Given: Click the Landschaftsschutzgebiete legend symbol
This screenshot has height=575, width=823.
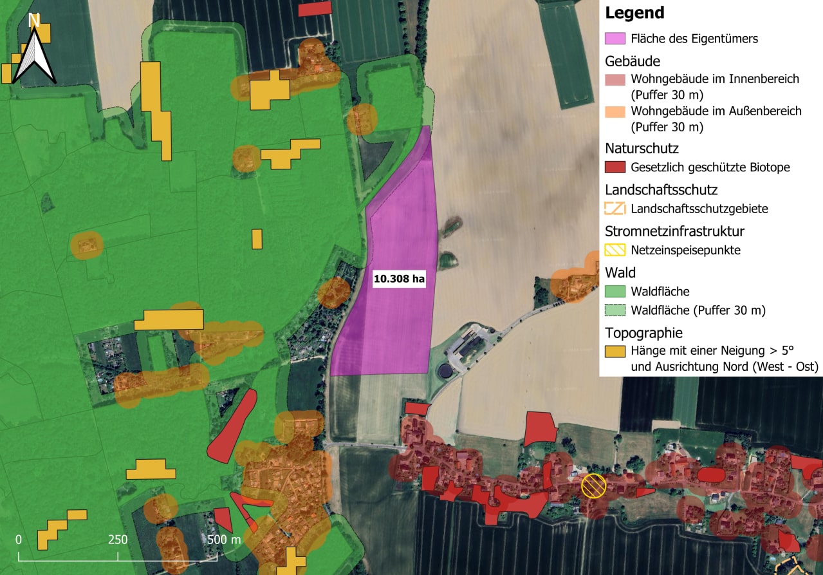Looking at the screenshot, I should 615,209.
